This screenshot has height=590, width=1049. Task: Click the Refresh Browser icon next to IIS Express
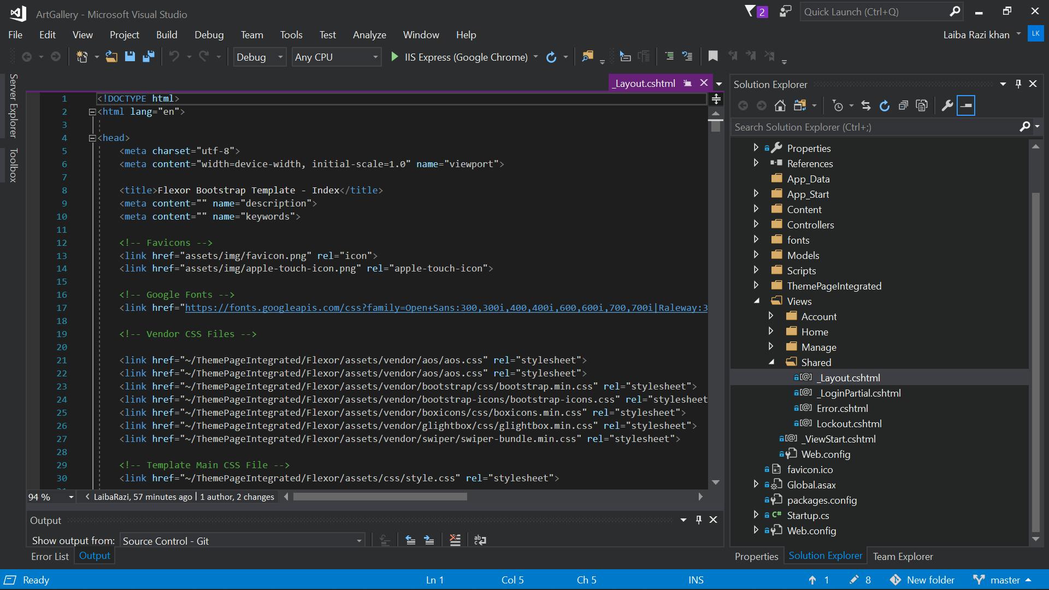551,57
